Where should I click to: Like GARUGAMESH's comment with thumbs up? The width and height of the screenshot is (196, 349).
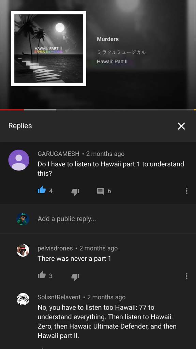(42, 190)
